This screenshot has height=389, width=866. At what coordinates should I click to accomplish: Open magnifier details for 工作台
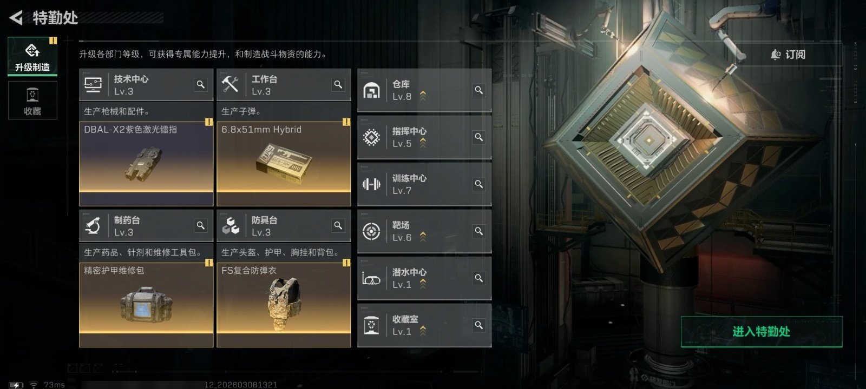[x=338, y=85]
